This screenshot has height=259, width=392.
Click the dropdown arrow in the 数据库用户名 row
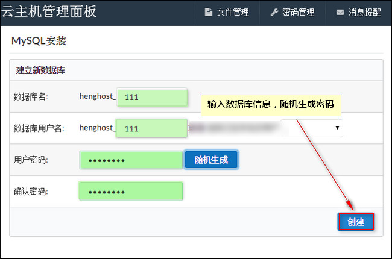pyautogui.click(x=337, y=128)
